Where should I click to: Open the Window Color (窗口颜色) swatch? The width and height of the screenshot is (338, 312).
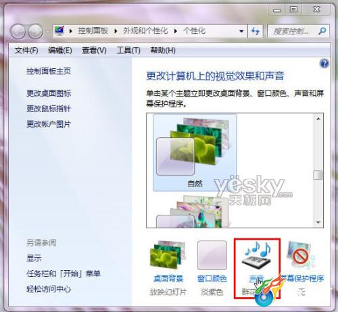212,255
